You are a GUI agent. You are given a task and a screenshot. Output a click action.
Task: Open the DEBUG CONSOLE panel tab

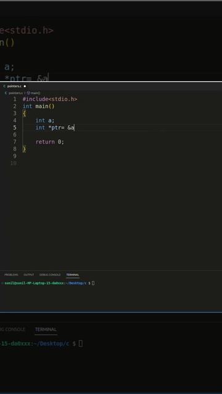point(50,275)
